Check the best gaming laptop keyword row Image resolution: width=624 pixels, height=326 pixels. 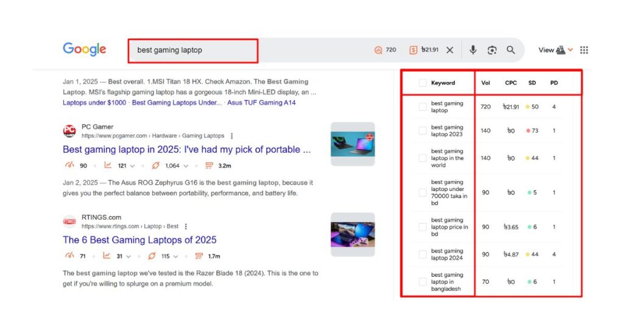(422, 107)
